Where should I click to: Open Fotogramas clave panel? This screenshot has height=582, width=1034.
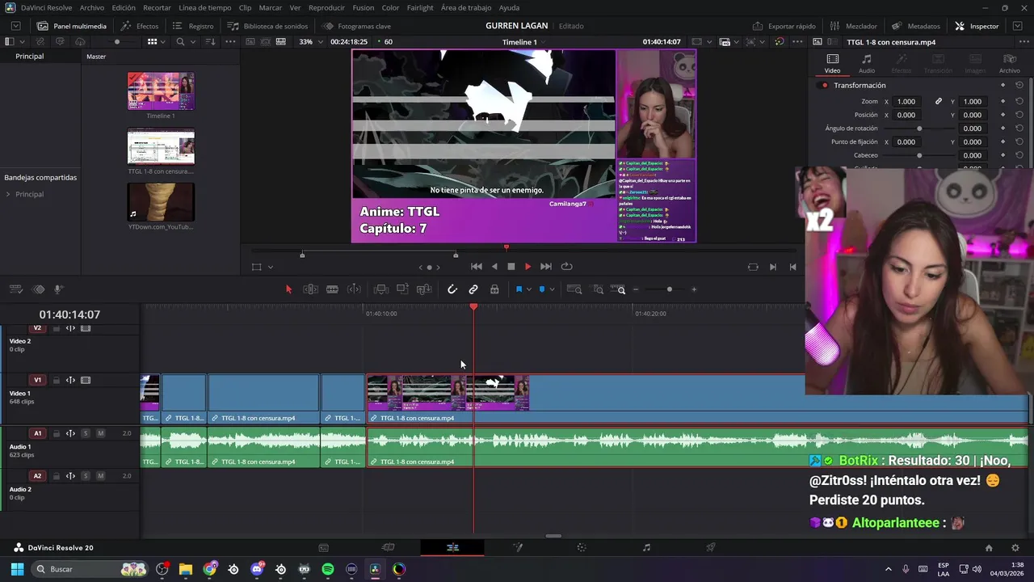tap(356, 26)
